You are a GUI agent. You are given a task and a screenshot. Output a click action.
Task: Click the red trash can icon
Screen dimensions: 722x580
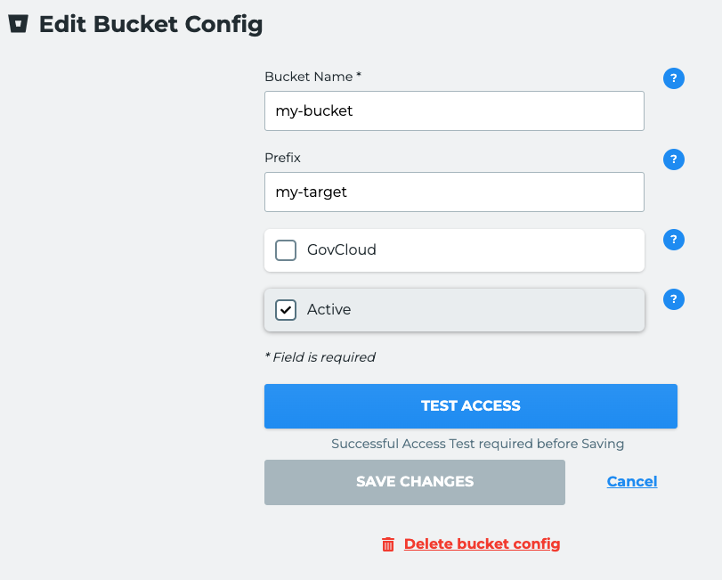[x=388, y=544]
